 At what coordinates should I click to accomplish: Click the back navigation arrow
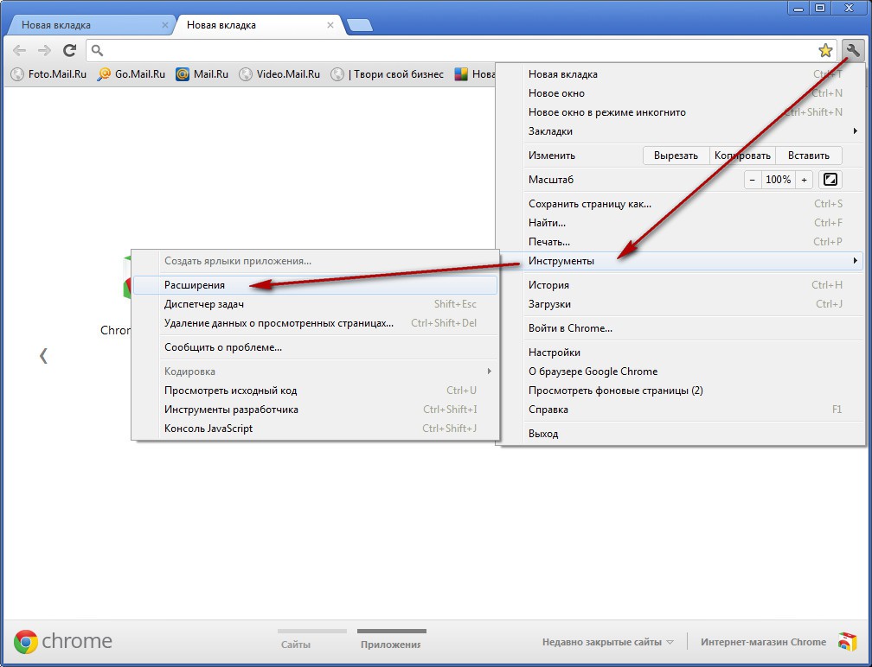point(19,50)
